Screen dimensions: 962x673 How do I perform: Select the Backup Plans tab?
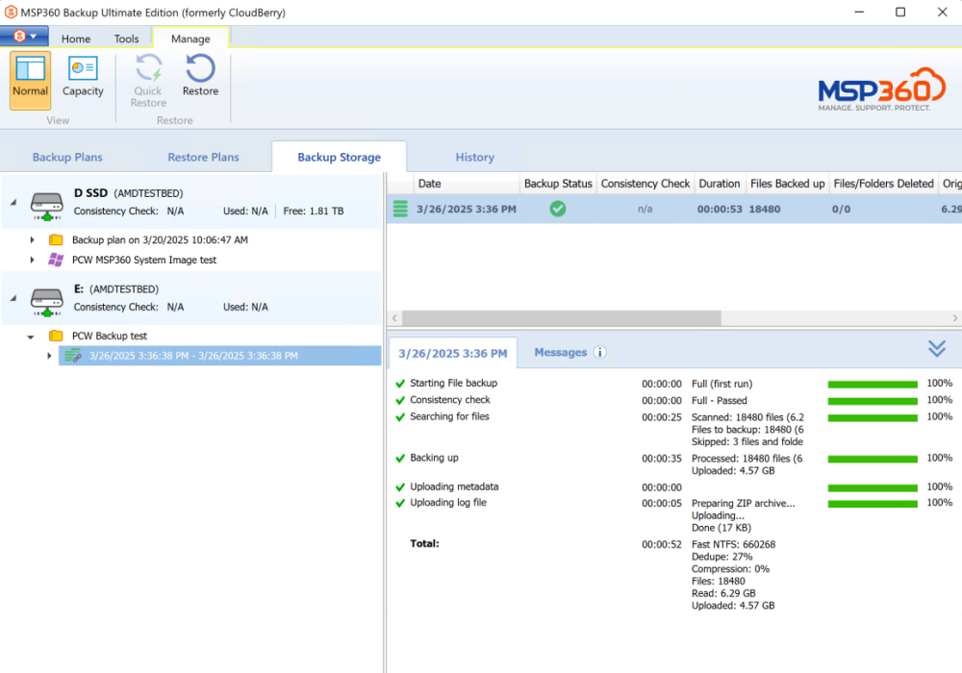coord(67,157)
